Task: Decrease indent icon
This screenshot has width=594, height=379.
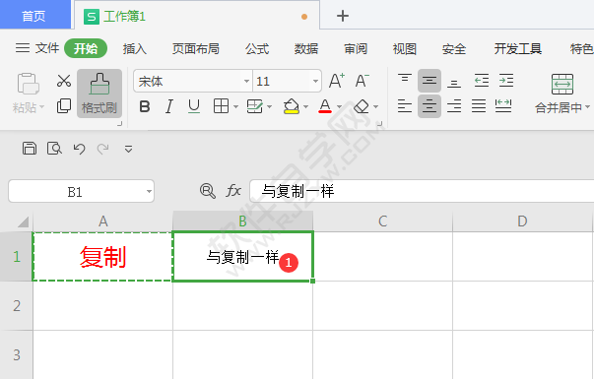Action: pyautogui.click(x=482, y=81)
